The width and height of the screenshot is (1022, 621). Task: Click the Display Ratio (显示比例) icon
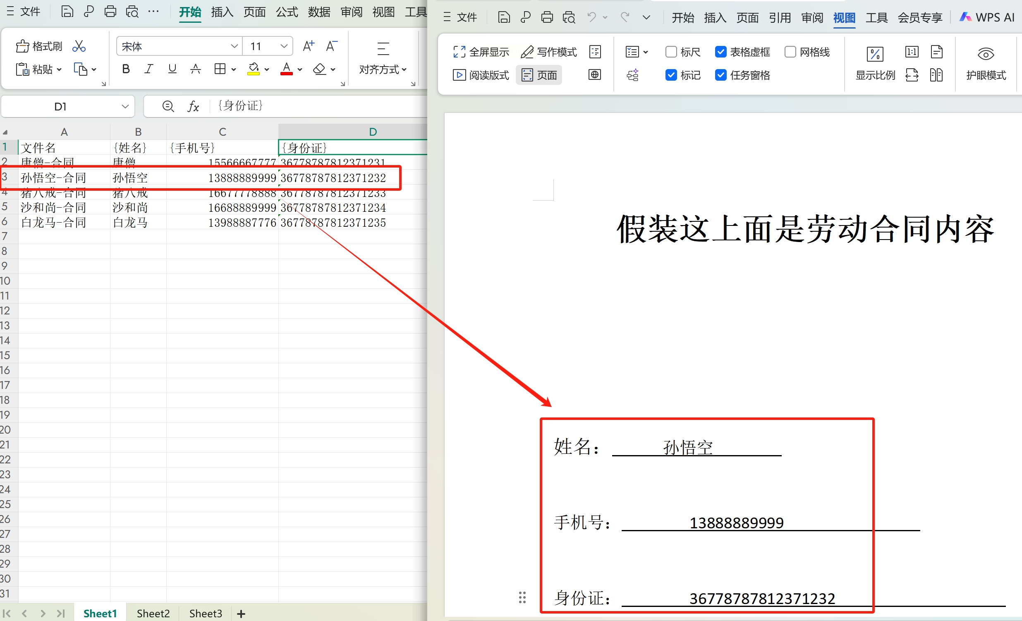pyautogui.click(x=875, y=54)
